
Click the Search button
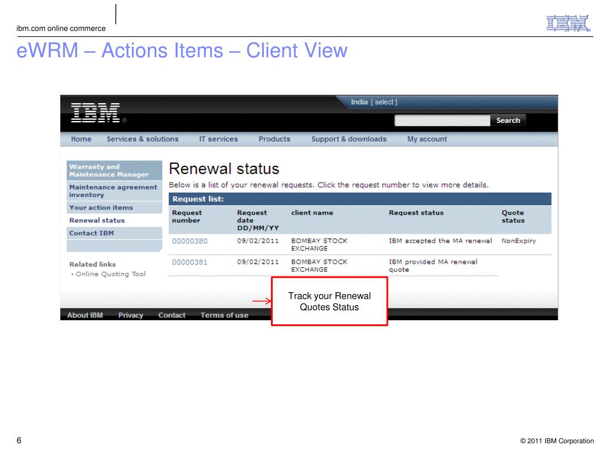tap(508, 120)
